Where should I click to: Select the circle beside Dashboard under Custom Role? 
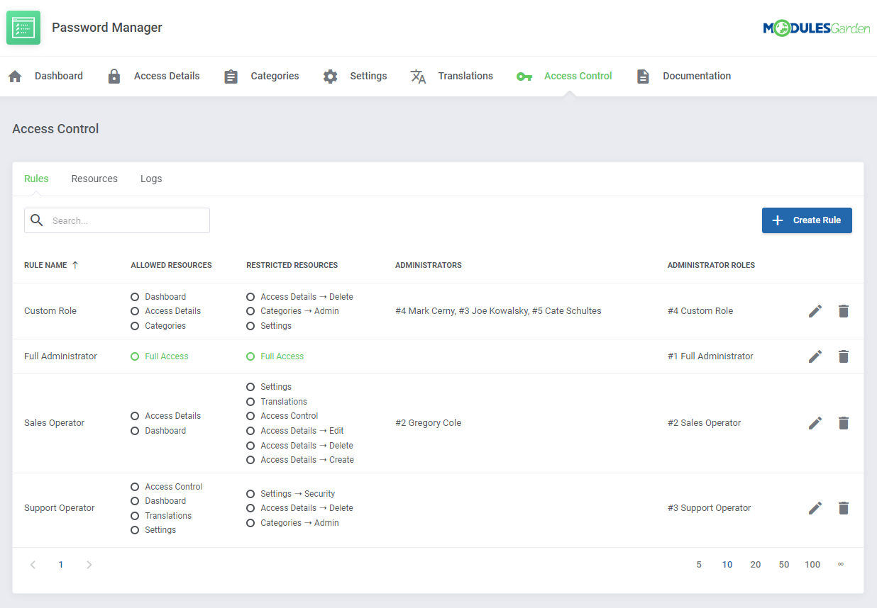pos(135,296)
